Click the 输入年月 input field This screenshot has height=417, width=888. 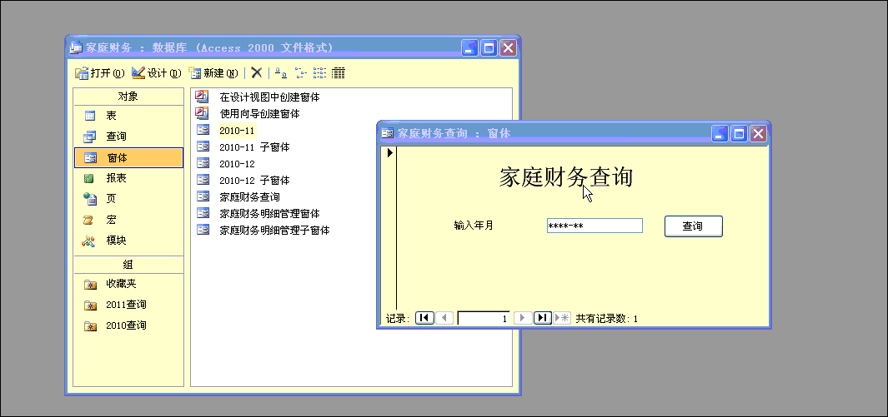(595, 226)
